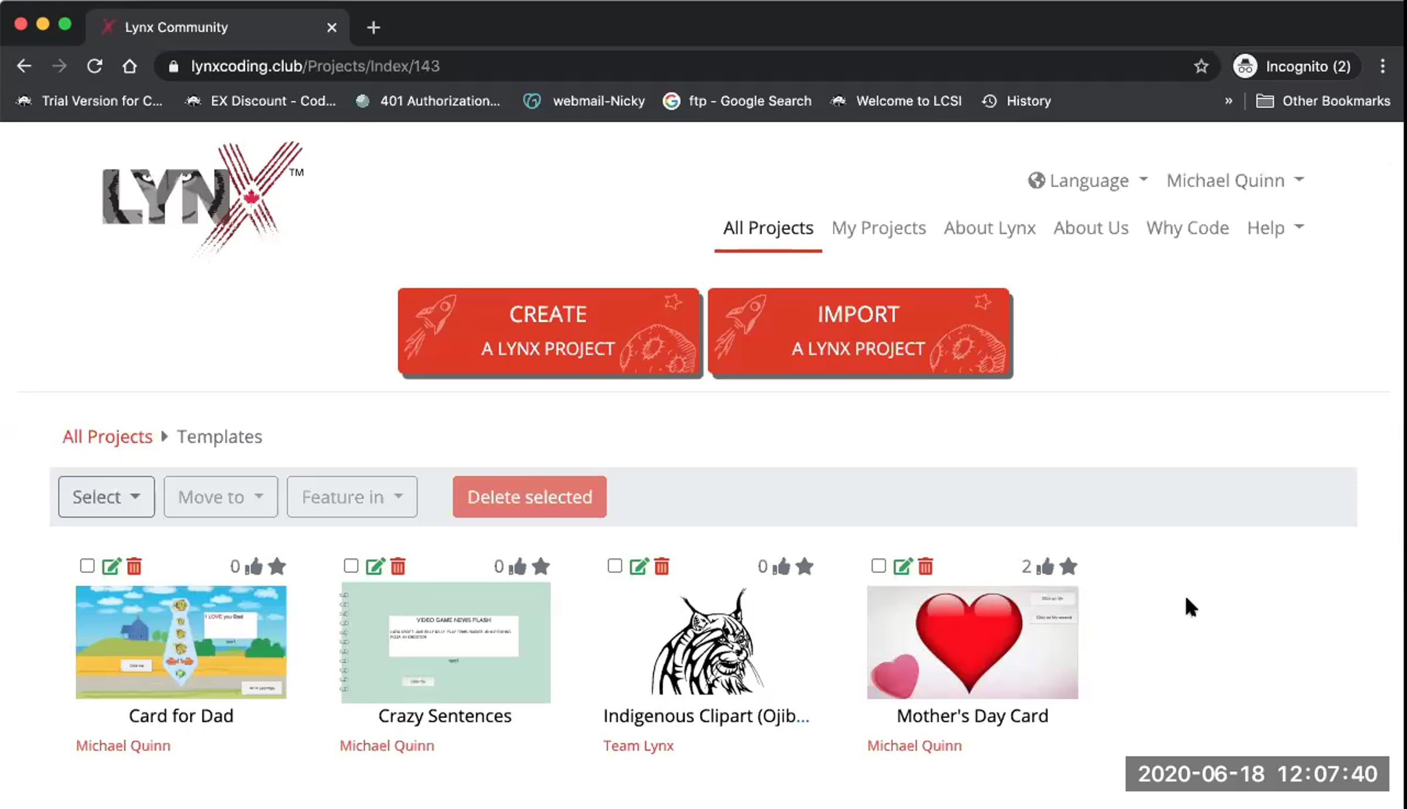Viewport: 1407px width, 809px height.
Task: Show hidden bookmarks with the chevron
Action: pyautogui.click(x=1229, y=101)
